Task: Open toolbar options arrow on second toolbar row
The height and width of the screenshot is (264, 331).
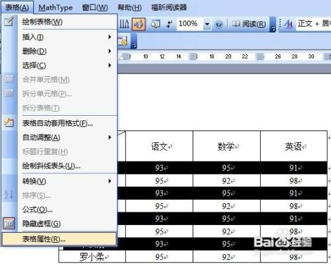Action: [134, 41]
